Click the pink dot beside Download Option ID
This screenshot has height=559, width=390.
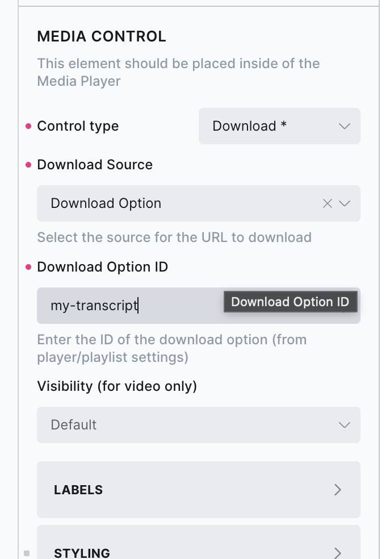pyautogui.click(x=29, y=267)
